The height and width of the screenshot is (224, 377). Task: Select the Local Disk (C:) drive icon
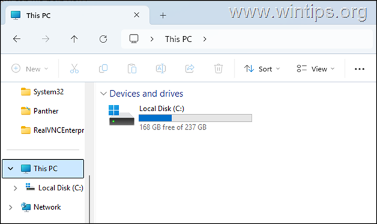click(121, 115)
